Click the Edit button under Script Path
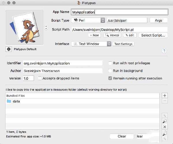Screen dimensions: 173x144 (x=130, y=35)
